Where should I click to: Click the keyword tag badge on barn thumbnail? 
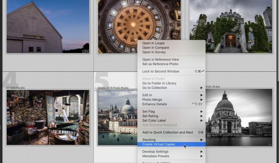click(x=84, y=52)
